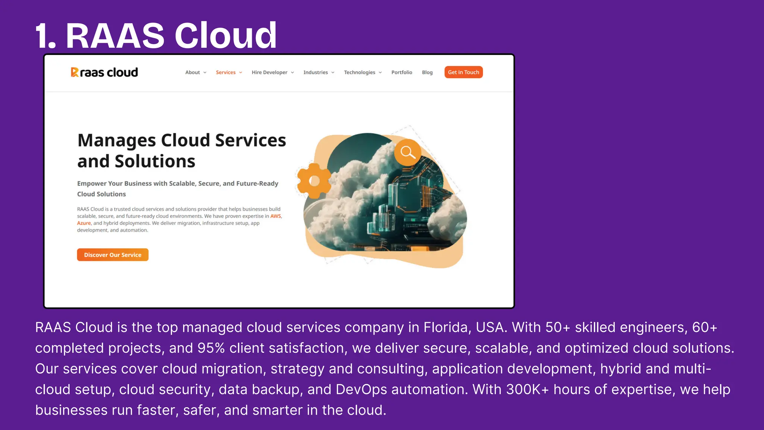Image resolution: width=764 pixels, height=430 pixels.
Task: Expand the About dropdown chevron
Action: pyautogui.click(x=205, y=72)
